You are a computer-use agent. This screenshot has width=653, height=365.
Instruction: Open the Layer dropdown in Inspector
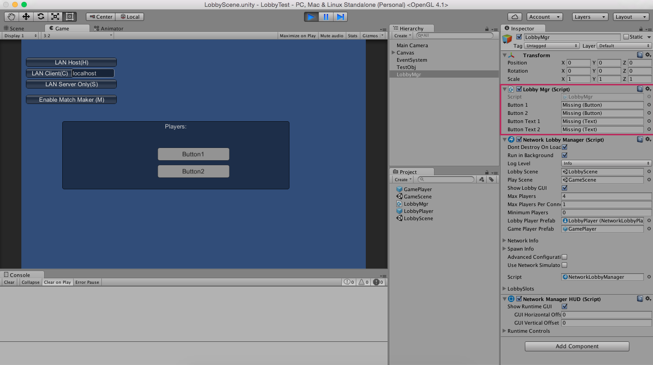[624, 46]
